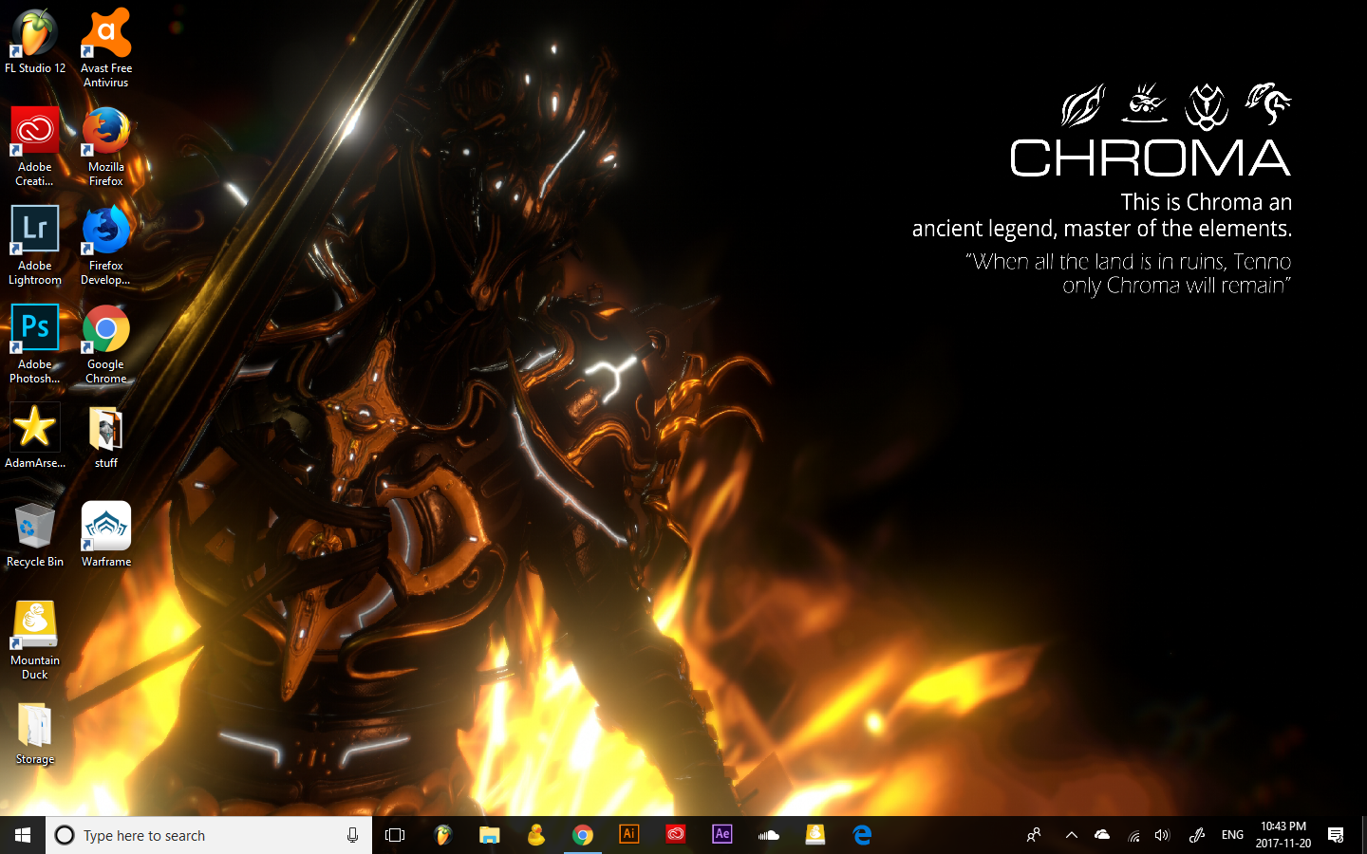1367x854 pixels.
Task: Select the Mountain Duck desktop icon
Action: coord(35,640)
